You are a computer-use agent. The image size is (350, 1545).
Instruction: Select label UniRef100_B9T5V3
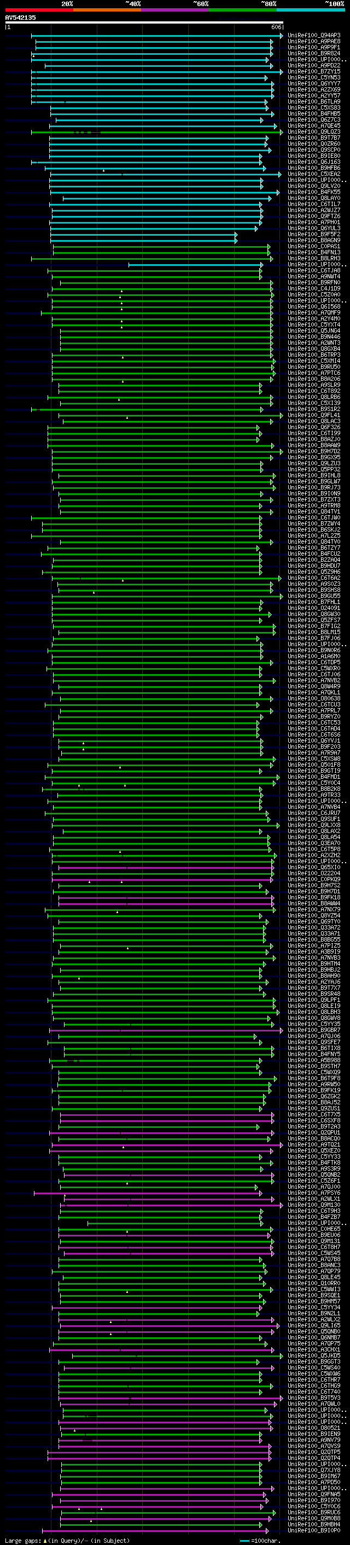[314, 1398]
